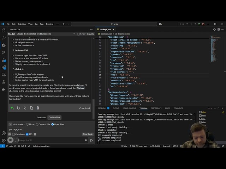
Task: Open the CodeBuddy panel more actions
Action: tap(91, 30)
